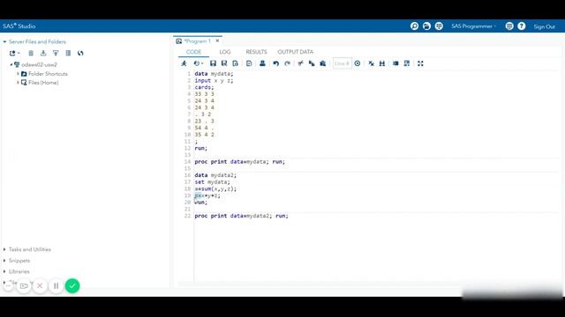
Task: Open the OUTPUT DATA tab
Action: 295,52
